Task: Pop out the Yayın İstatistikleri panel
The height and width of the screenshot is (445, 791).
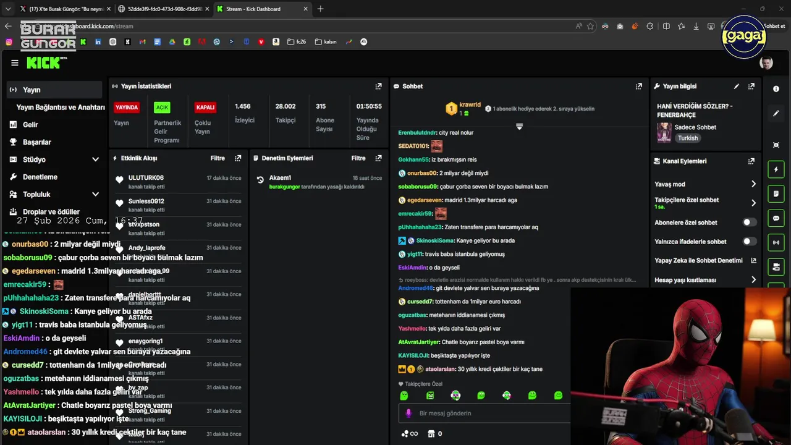Action: [x=378, y=87]
